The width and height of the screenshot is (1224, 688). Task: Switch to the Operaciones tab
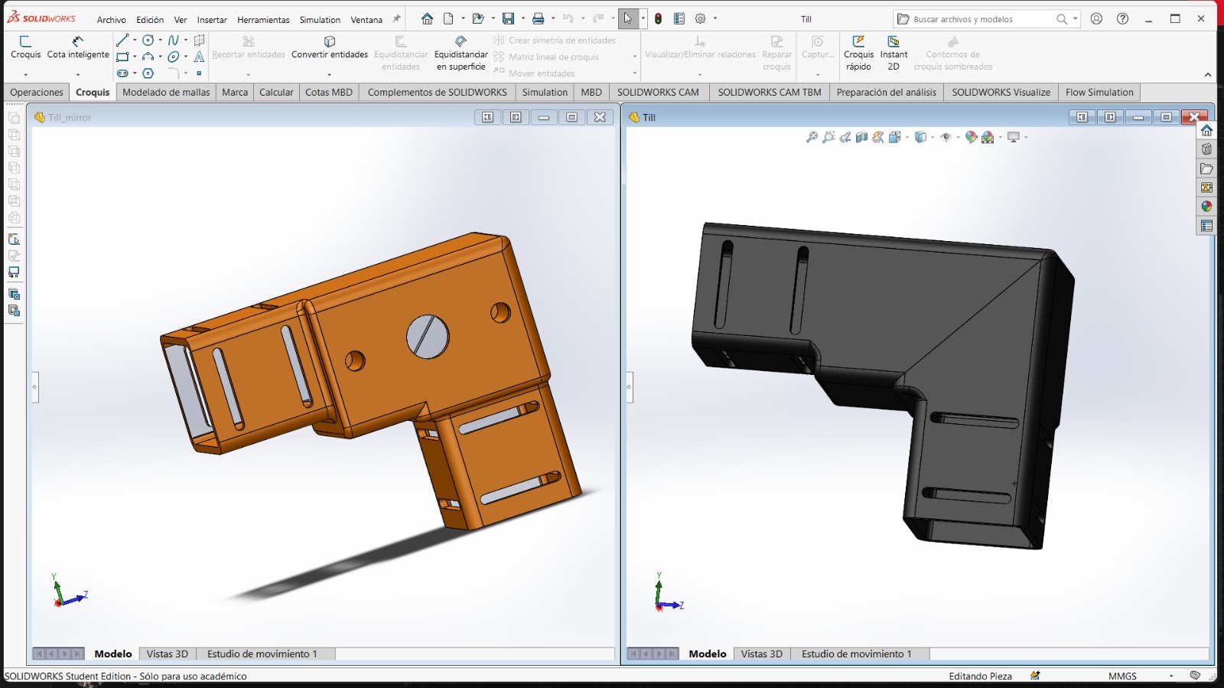click(x=37, y=93)
